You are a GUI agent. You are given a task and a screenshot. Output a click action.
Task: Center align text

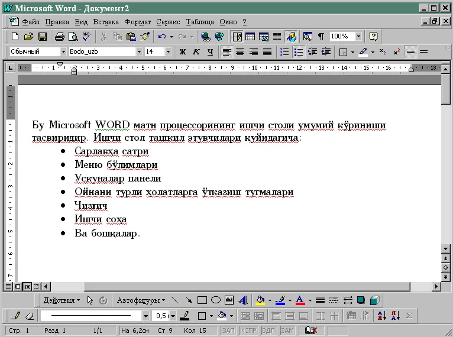click(240, 52)
